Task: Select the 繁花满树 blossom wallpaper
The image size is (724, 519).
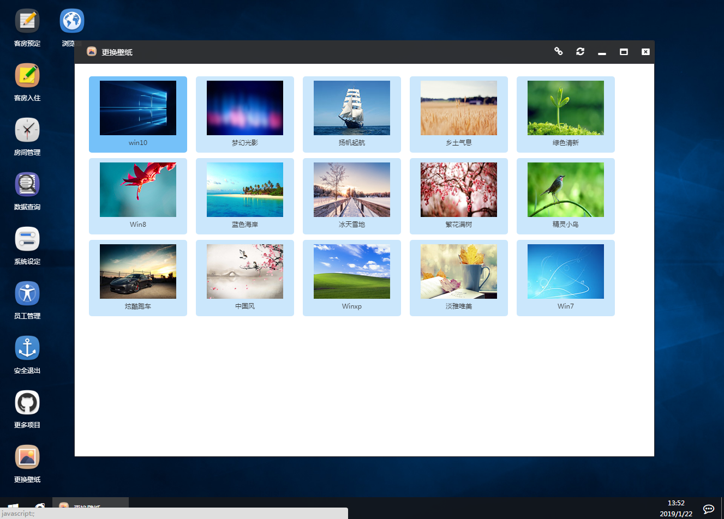Action: (x=459, y=196)
